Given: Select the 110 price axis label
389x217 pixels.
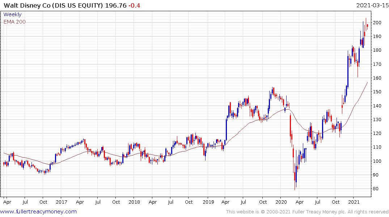Looking at the screenshot, I should tap(377, 147).
